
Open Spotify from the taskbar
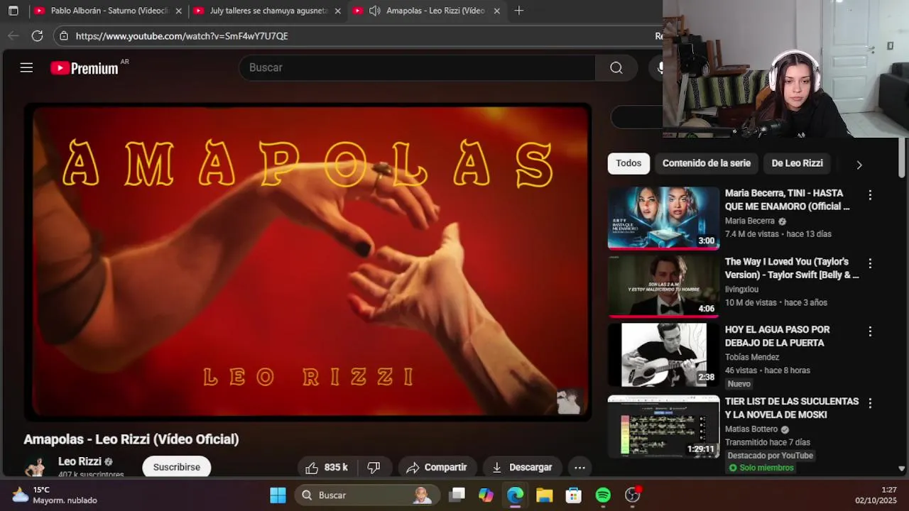pos(603,495)
